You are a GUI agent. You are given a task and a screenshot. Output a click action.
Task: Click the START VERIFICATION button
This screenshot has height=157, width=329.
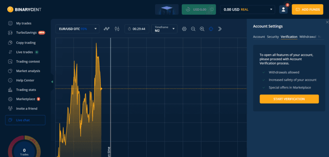tap(289, 99)
